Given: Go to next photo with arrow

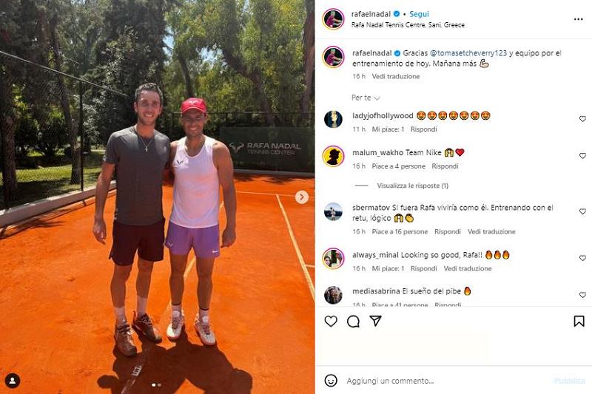Looking at the screenshot, I should click(x=302, y=197).
